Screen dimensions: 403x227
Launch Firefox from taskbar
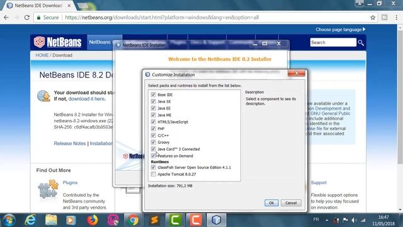(93, 220)
